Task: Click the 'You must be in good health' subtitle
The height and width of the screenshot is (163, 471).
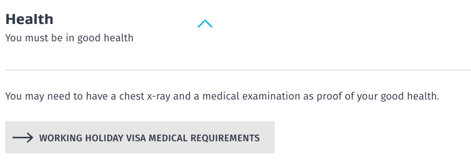Action: [x=69, y=38]
